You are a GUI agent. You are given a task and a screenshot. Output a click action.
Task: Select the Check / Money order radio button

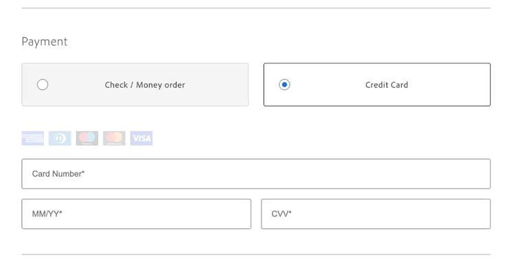coord(43,85)
